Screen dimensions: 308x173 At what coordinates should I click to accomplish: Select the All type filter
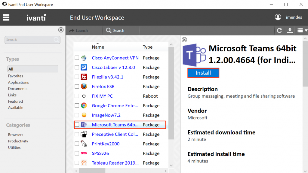(x=32, y=69)
